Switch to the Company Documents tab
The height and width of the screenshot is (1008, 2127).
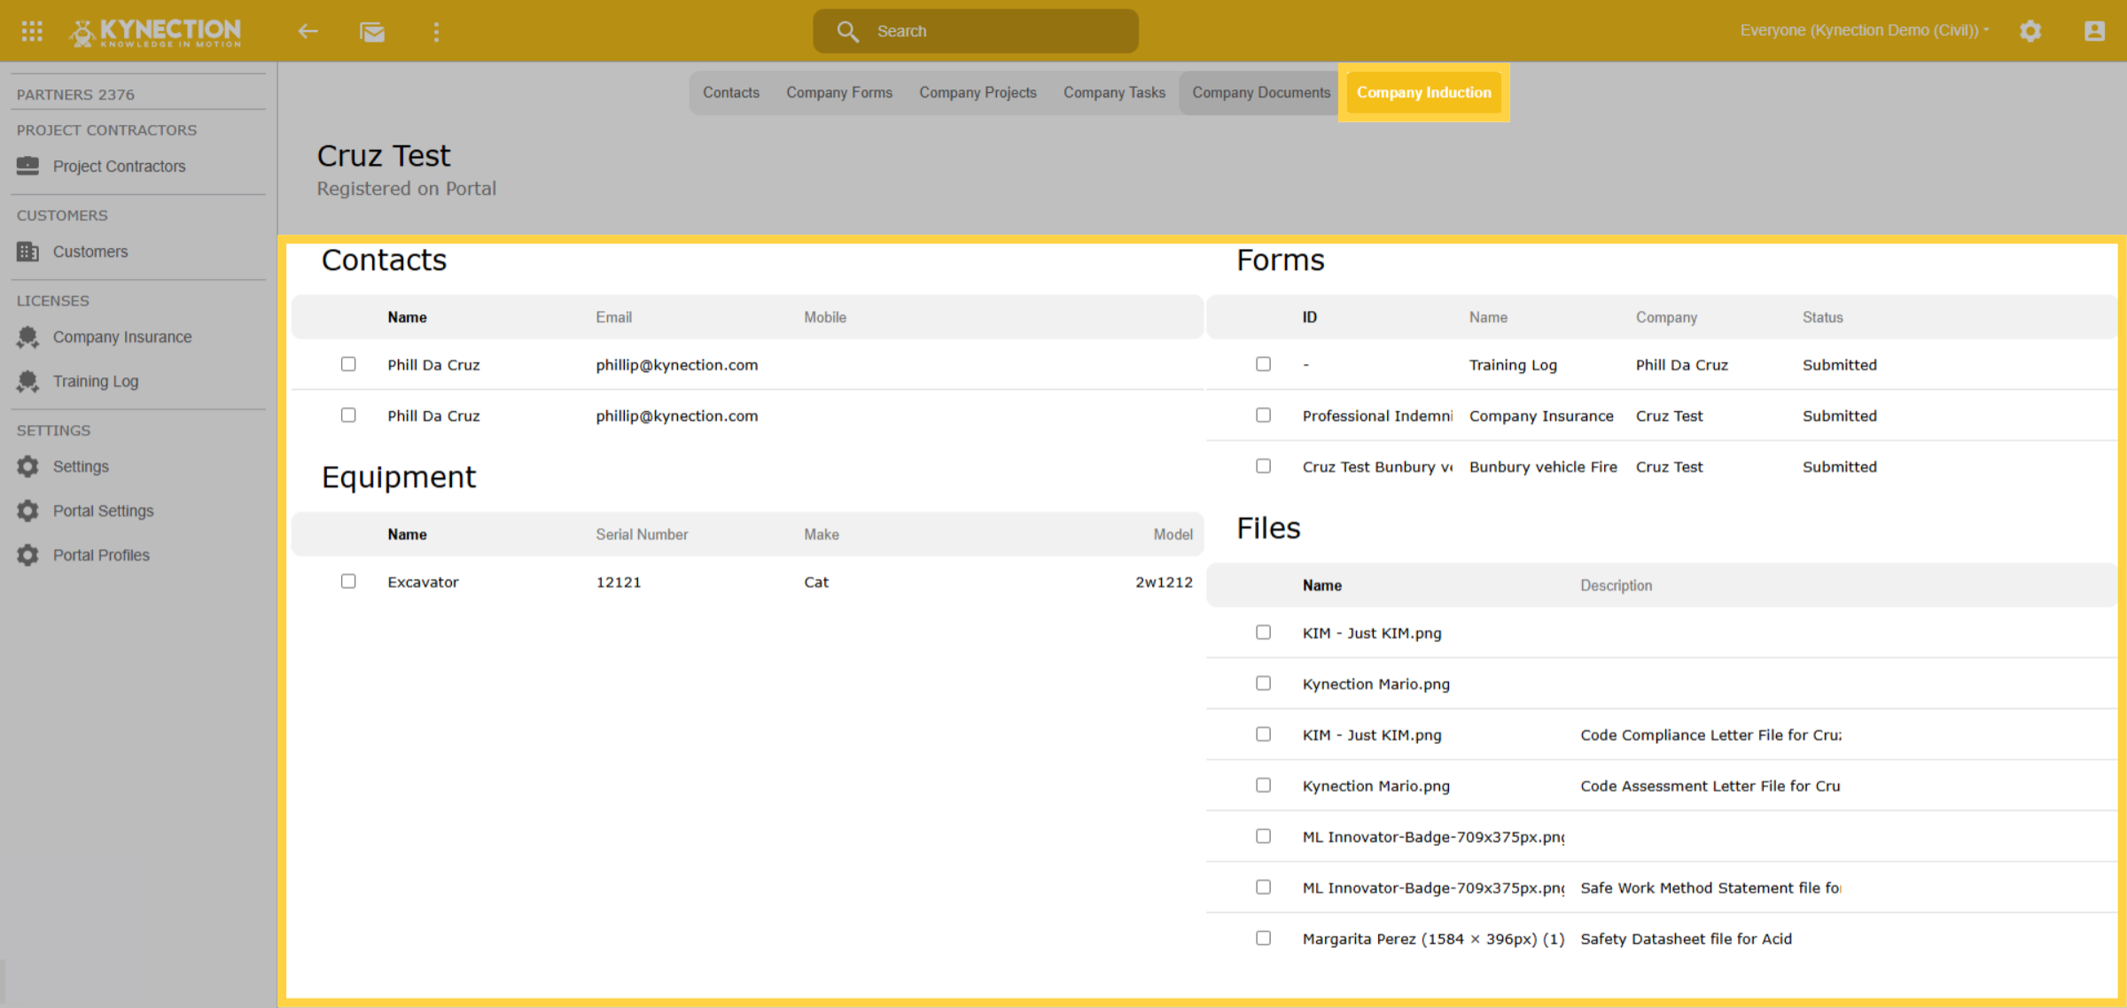click(x=1261, y=92)
